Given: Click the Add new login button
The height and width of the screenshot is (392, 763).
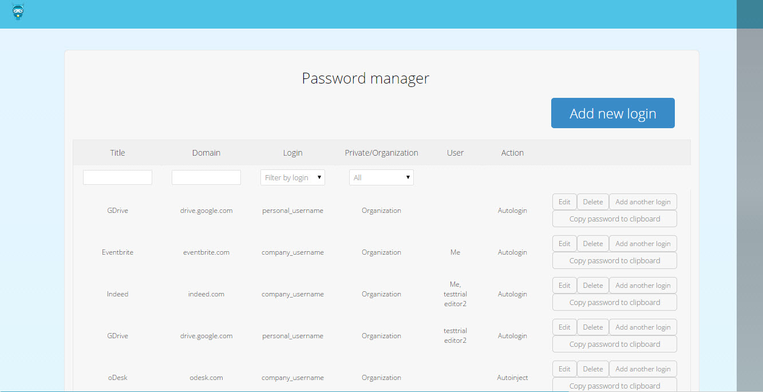Looking at the screenshot, I should click(x=612, y=113).
